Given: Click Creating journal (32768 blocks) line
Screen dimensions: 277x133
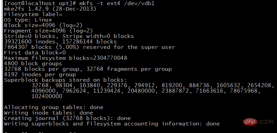Looking at the screenshot, I should point(67,118).
